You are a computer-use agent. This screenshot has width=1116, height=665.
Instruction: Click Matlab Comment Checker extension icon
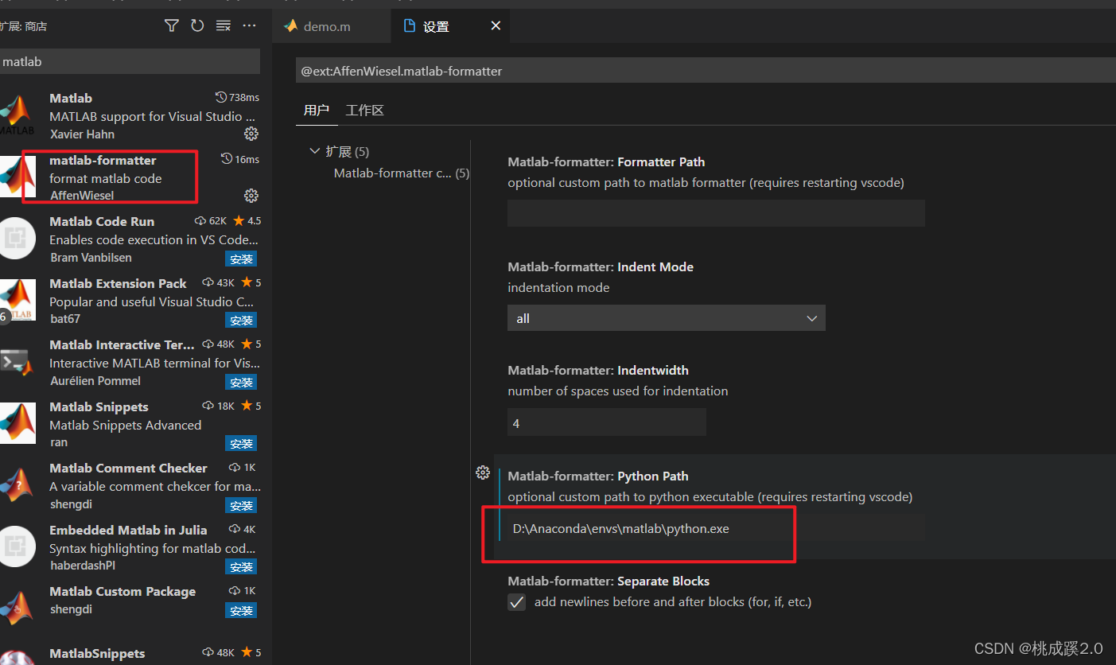pyautogui.click(x=16, y=484)
